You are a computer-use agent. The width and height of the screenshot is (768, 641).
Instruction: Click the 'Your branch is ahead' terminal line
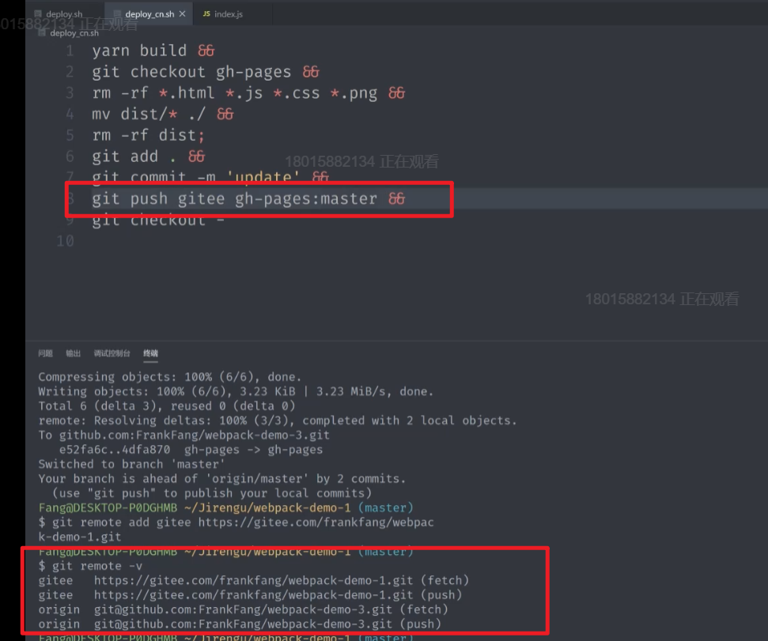(222, 478)
